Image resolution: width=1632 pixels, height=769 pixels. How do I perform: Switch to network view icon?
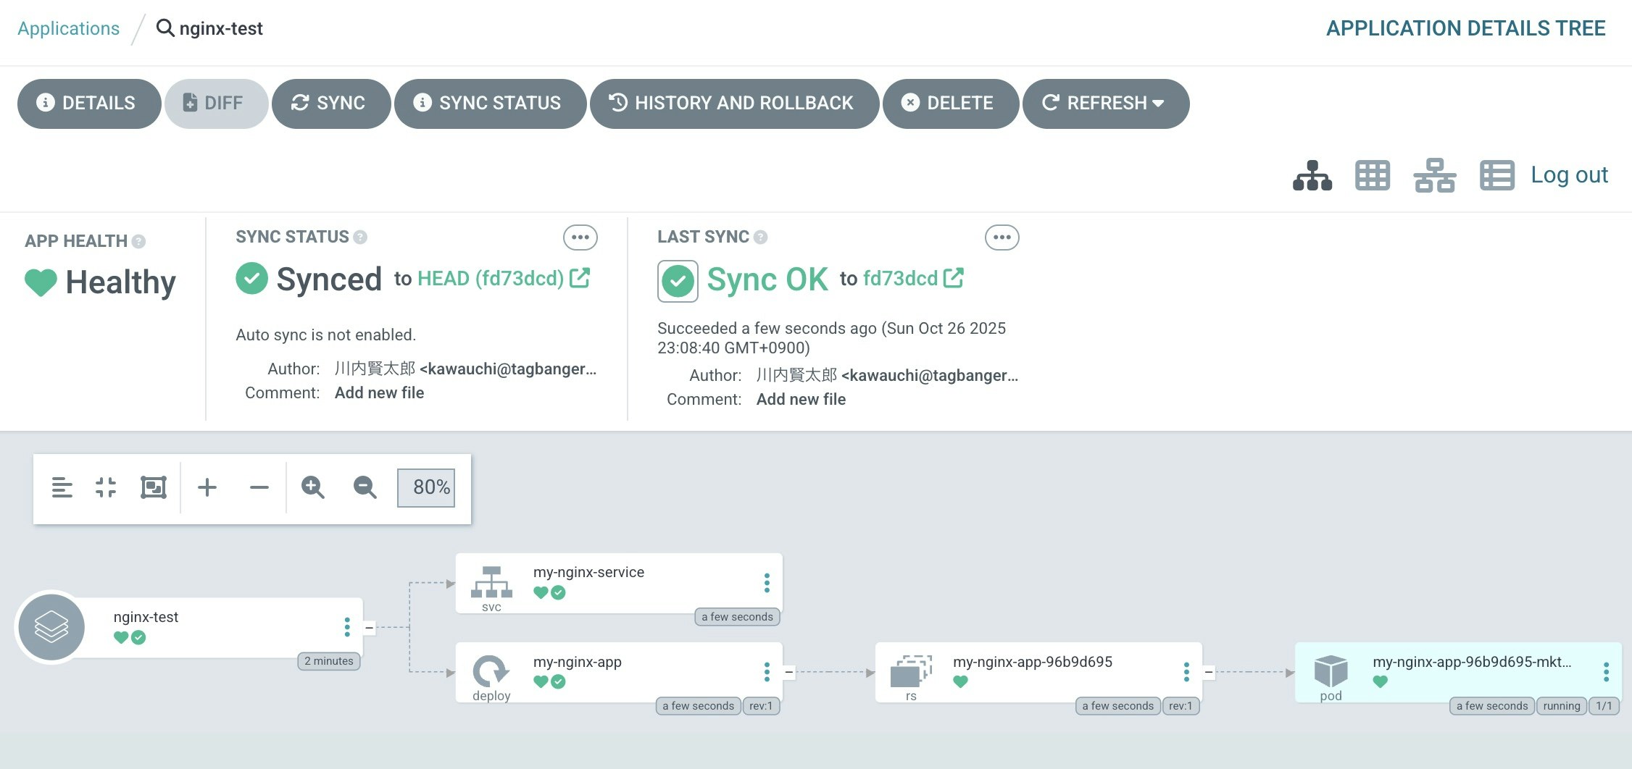[x=1434, y=175]
